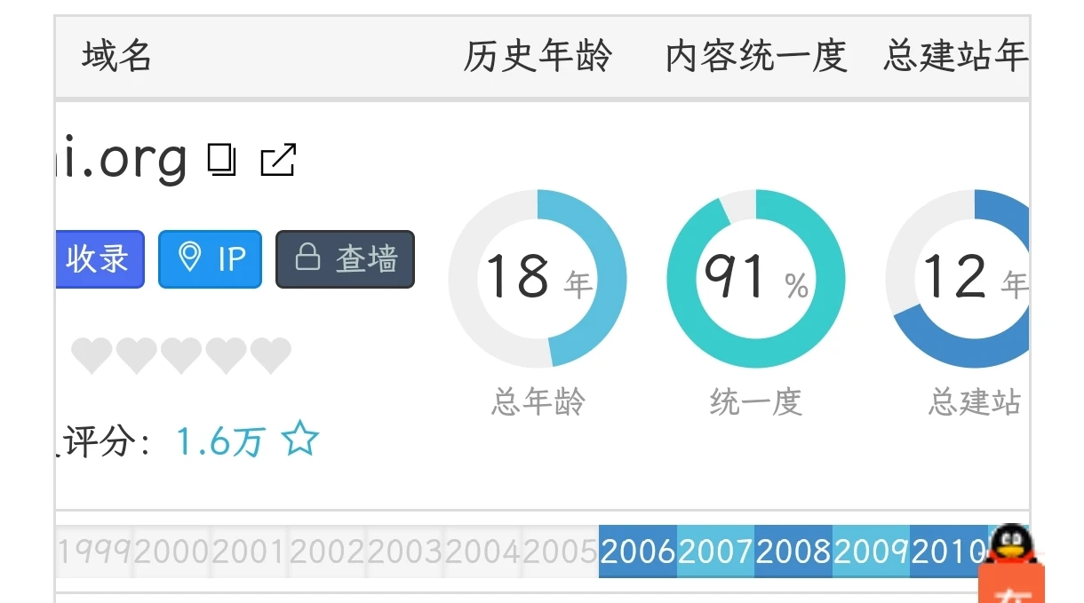Click the star icon beside 1.6万
The width and height of the screenshot is (1084, 603).
tap(300, 440)
